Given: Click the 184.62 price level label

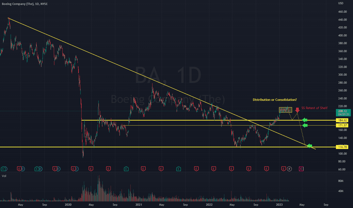Looking at the screenshot, I should (342, 120).
